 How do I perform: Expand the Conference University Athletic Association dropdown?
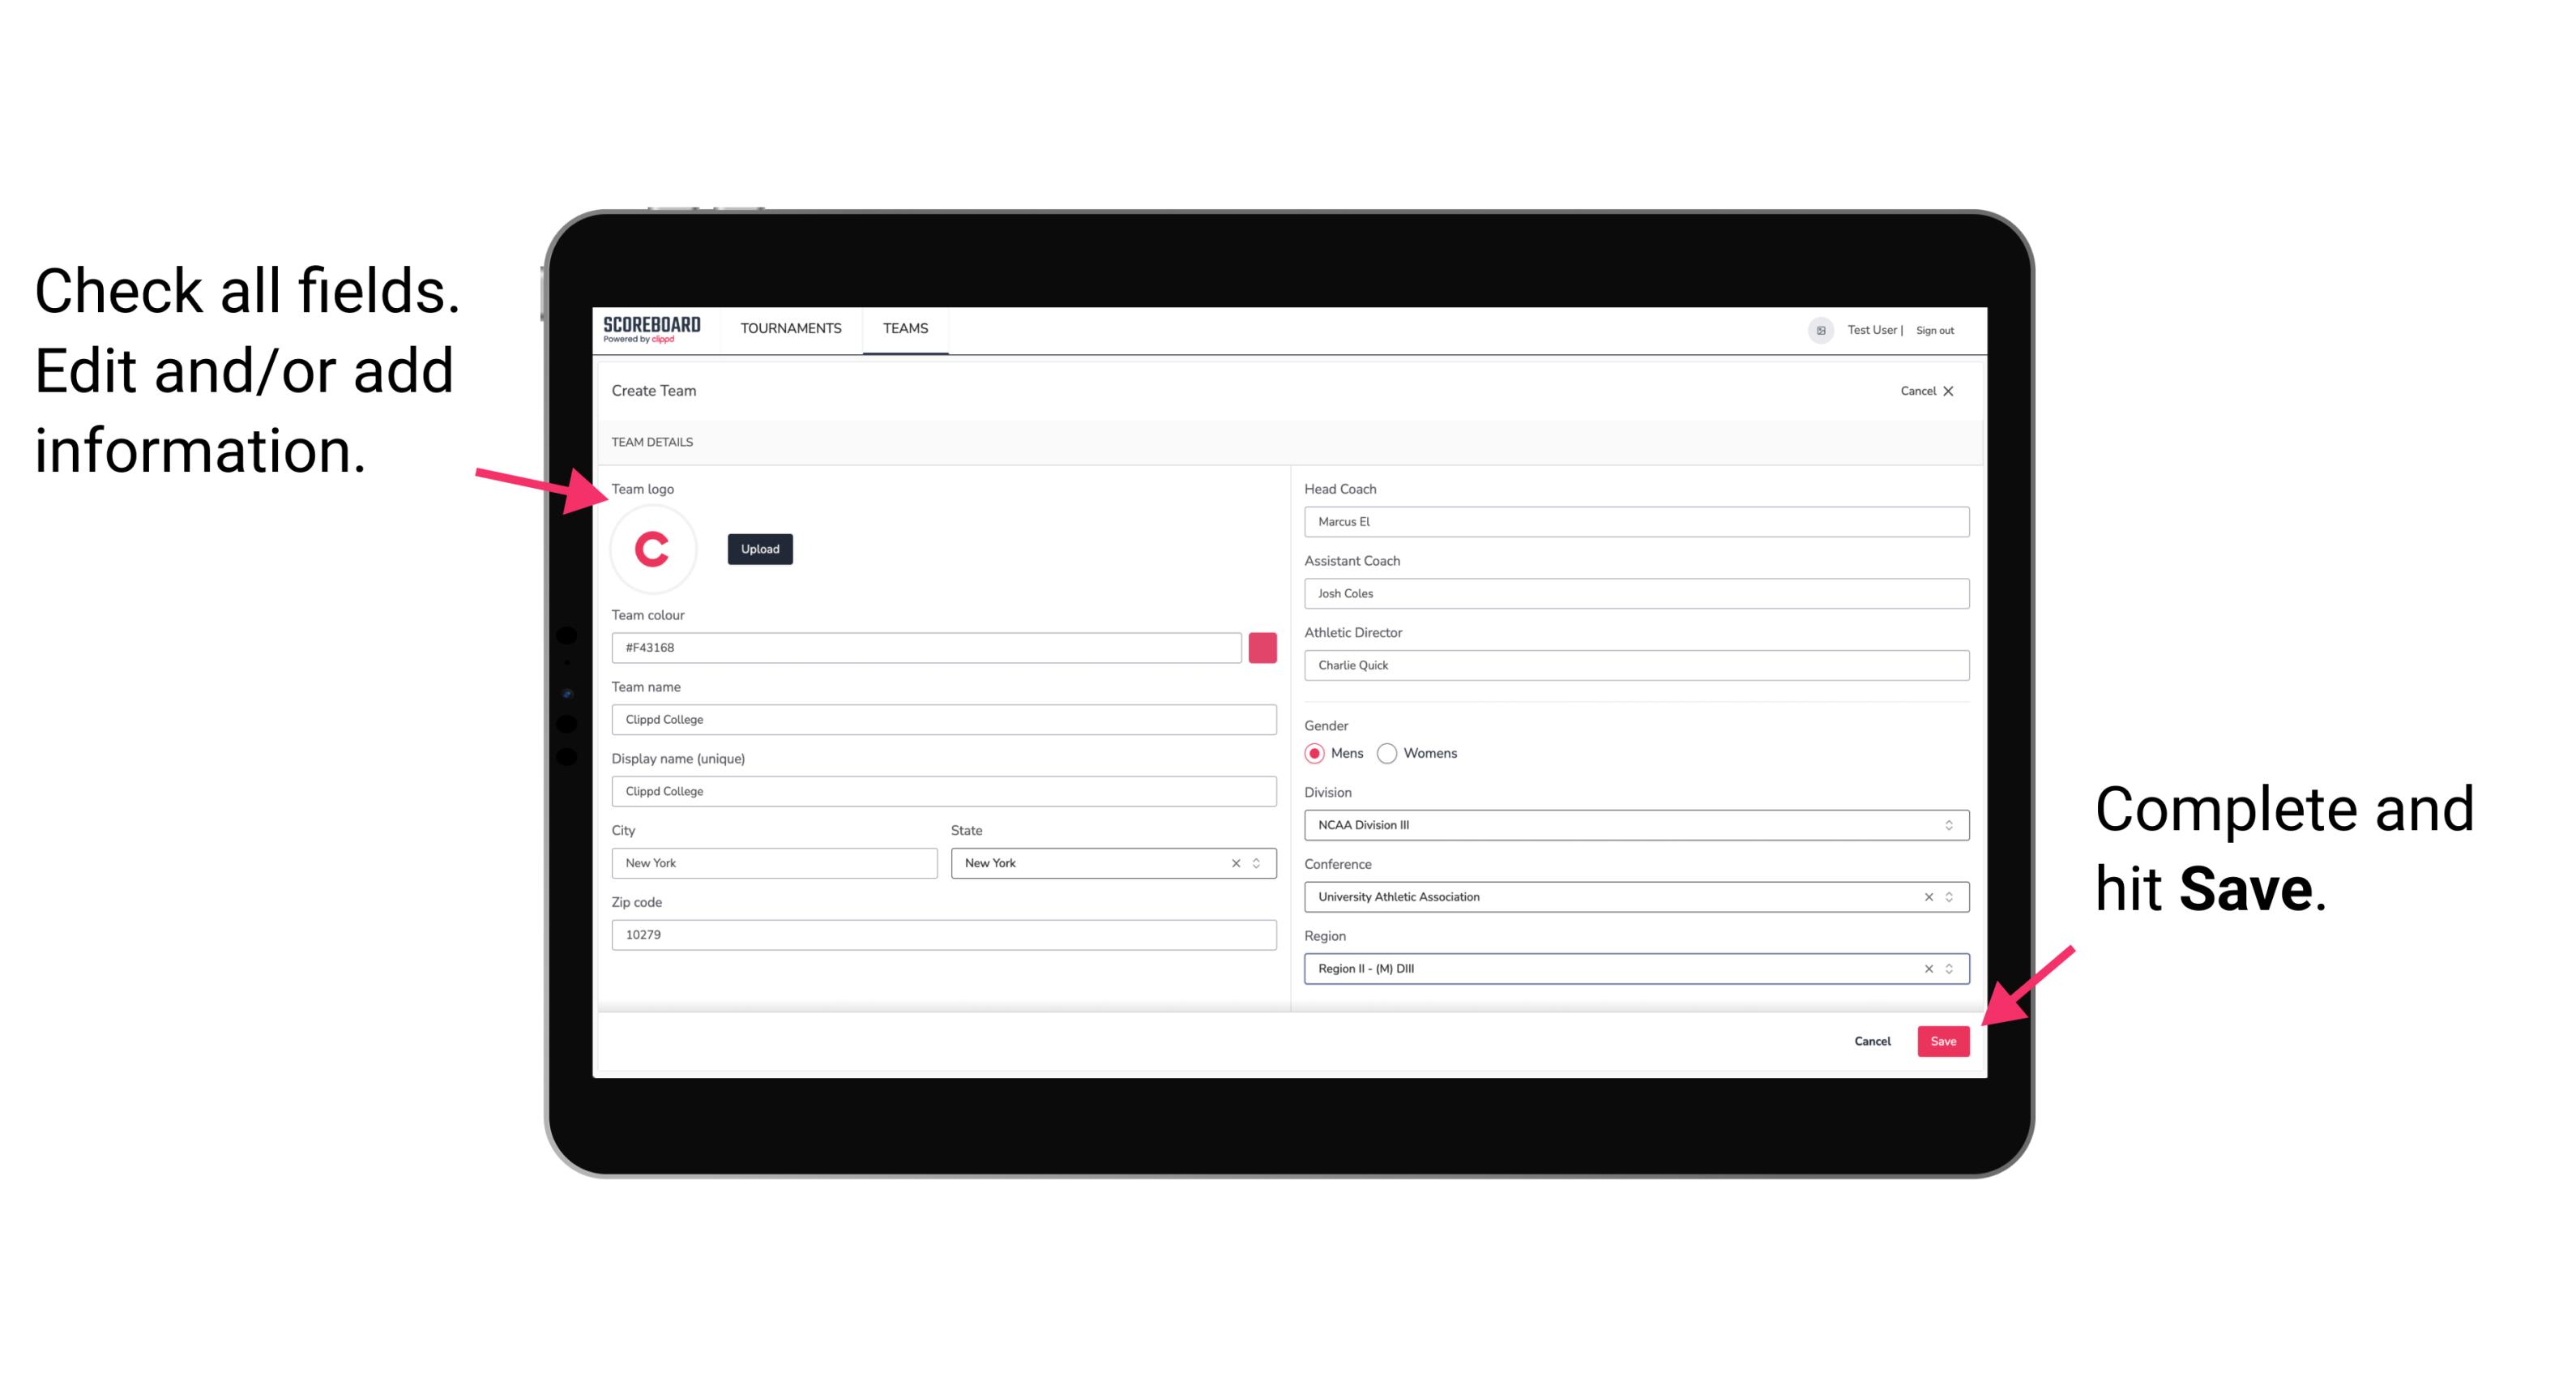(1948, 896)
